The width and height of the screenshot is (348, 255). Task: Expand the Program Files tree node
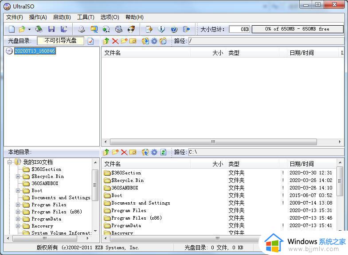pos(18,205)
